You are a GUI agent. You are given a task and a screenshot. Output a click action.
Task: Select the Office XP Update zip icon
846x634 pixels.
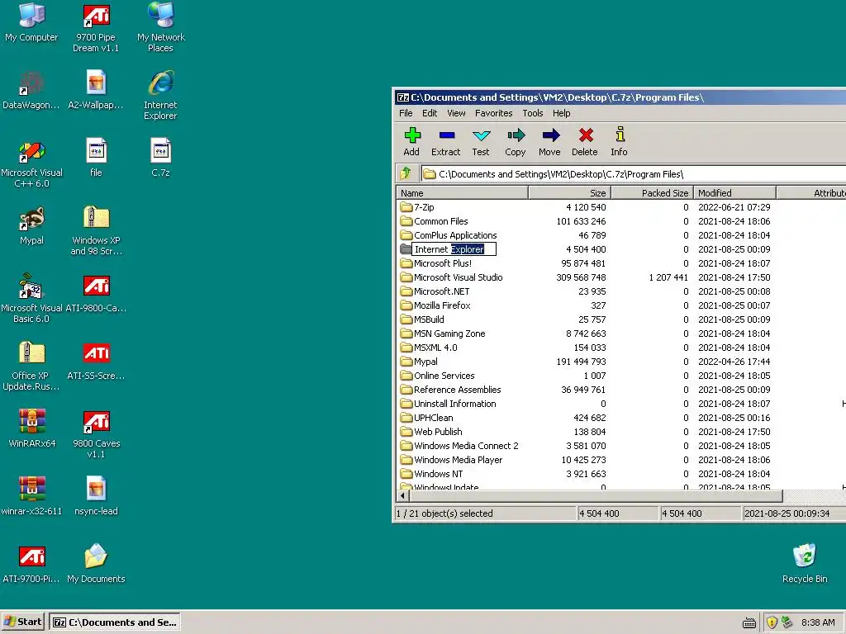click(31, 367)
